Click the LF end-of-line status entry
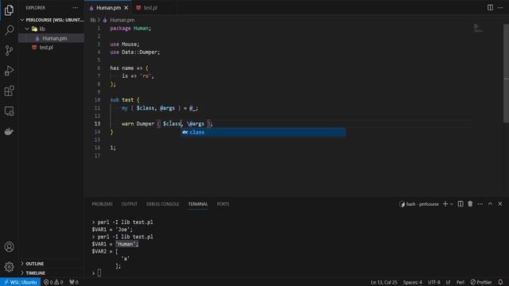 [448, 282]
